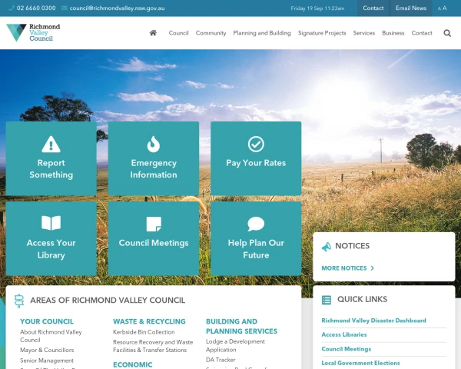The height and width of the screenshot is (369, 461).
Task: Open the Kerbside Bin Collection link
Action: click(x=144, y=332)
